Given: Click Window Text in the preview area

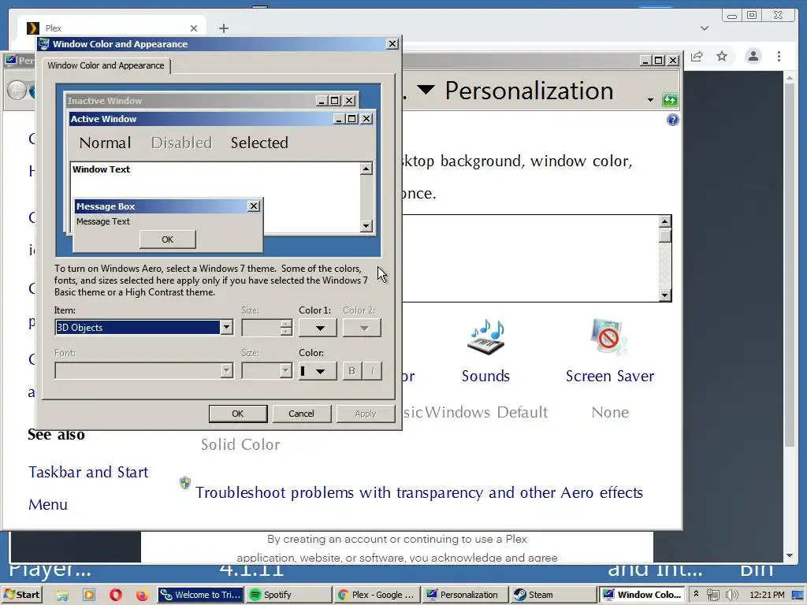Looking at the screenshot, I should tap(101, 169).
